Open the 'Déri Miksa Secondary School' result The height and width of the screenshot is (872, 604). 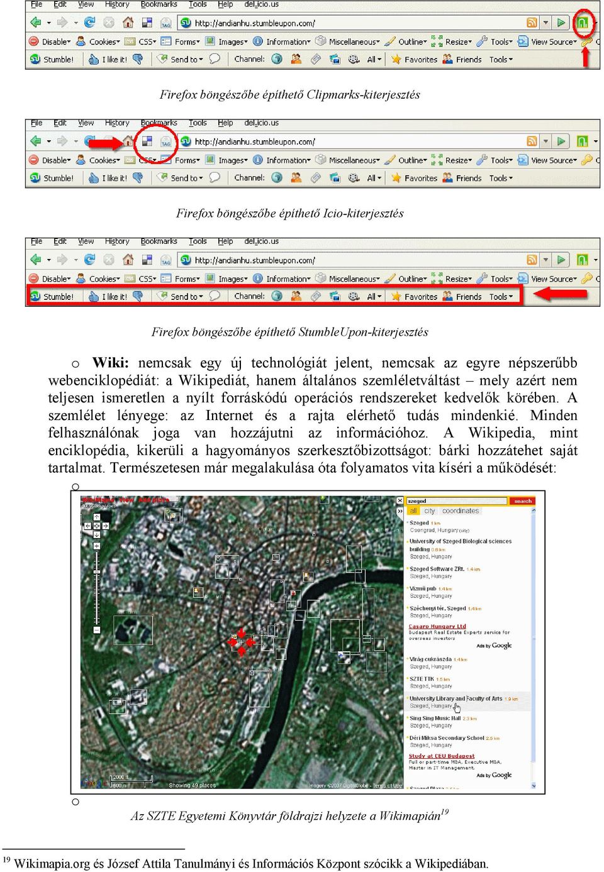[447, 738]
